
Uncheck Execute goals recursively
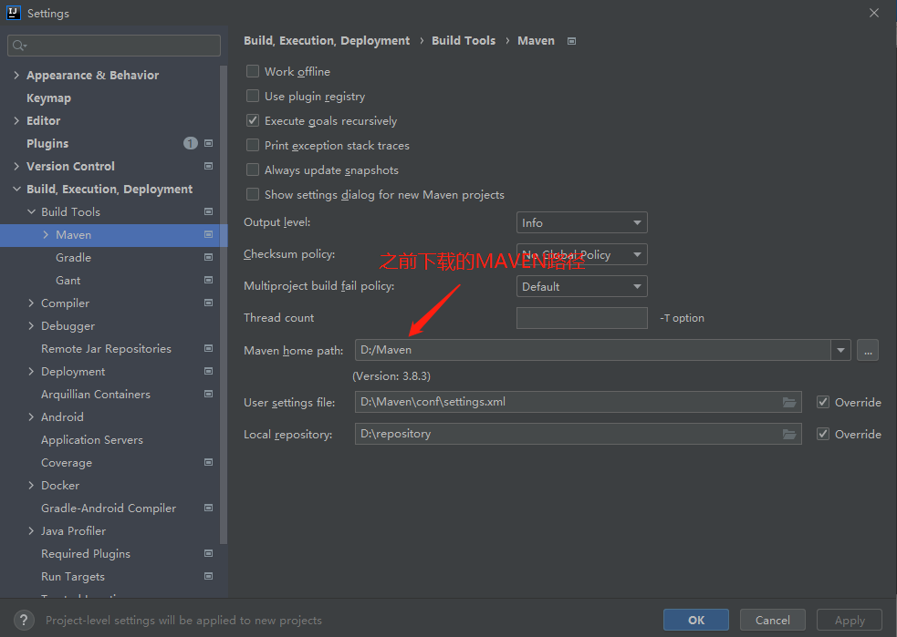pos(253,120)
